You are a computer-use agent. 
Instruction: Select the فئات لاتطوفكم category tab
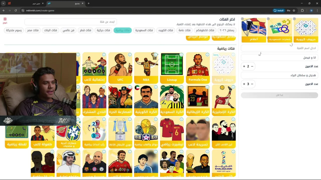205,30
